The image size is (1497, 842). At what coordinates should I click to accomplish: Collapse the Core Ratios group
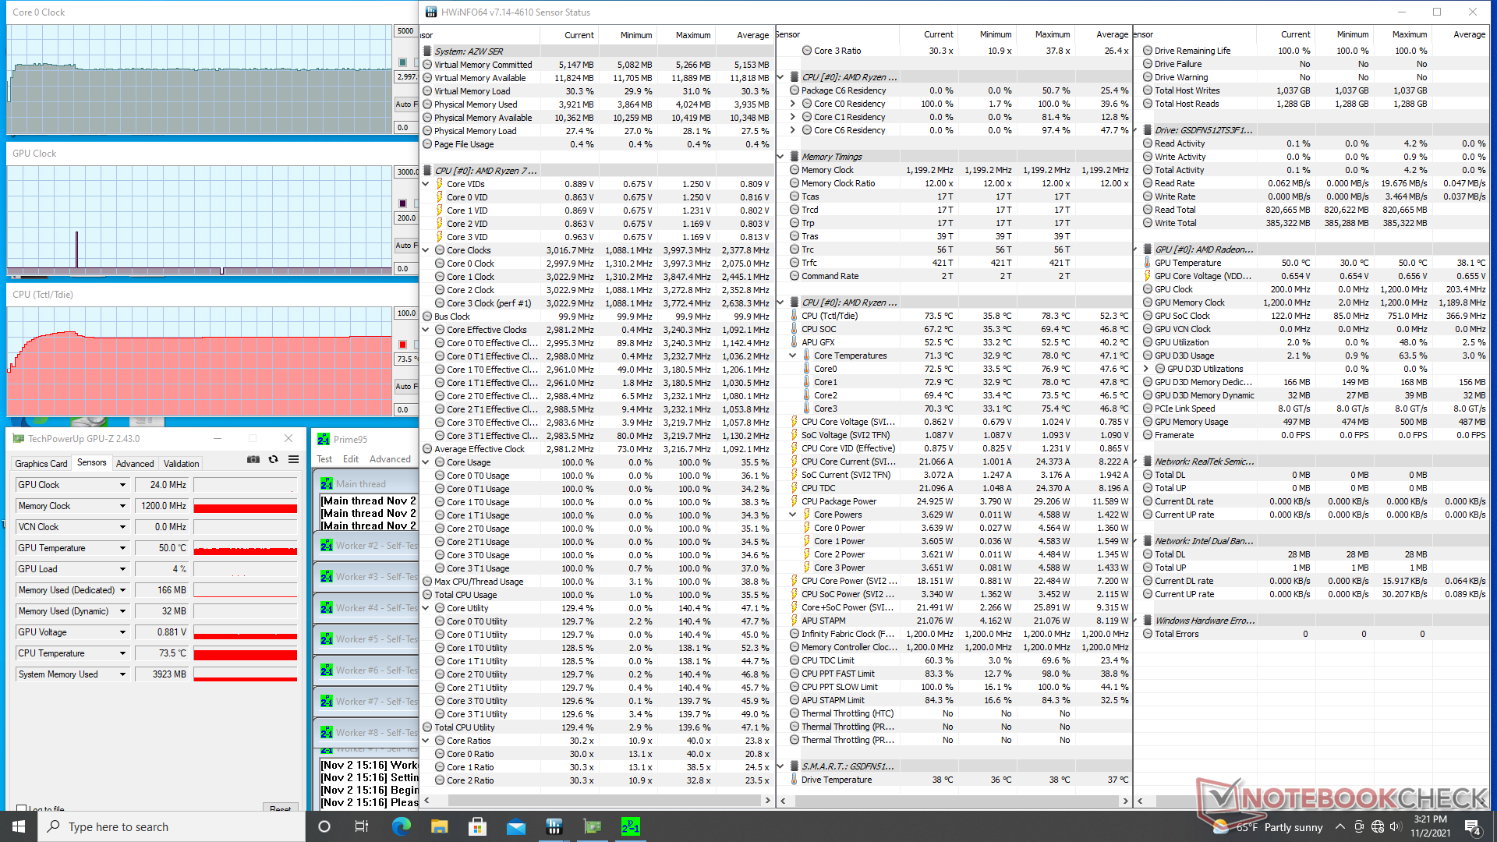point(426,741)
